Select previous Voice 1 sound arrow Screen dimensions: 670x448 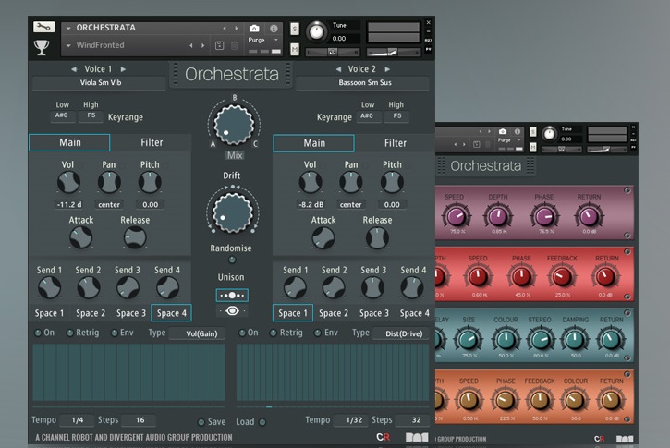click(x=74, y=68)
